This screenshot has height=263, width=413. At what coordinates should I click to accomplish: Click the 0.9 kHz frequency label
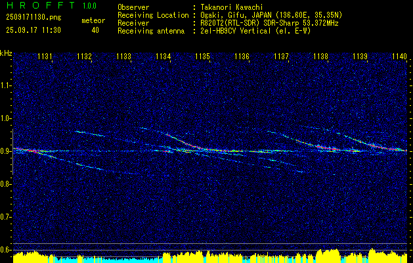5,151
